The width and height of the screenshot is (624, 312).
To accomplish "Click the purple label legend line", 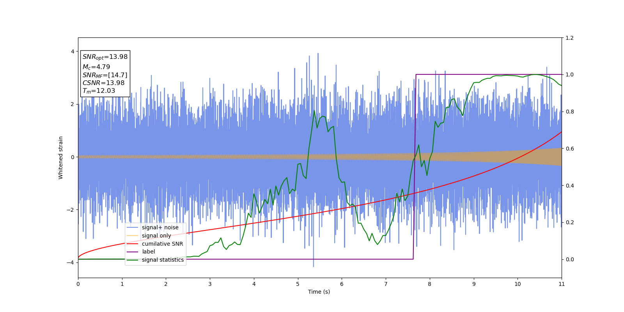I will click(x=133, y=252).
